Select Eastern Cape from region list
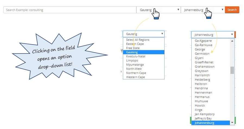Screen dimensions: 244x129 (135, 44)
